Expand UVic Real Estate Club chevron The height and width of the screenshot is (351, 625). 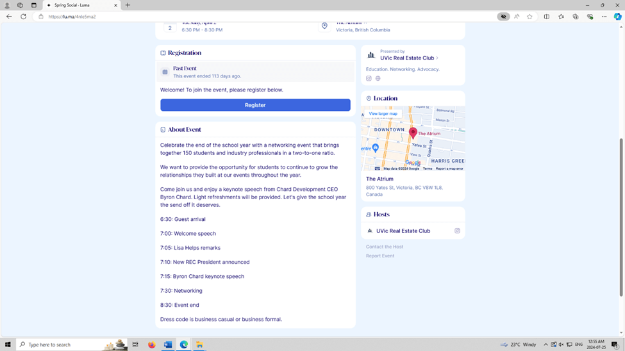point(437,58)
